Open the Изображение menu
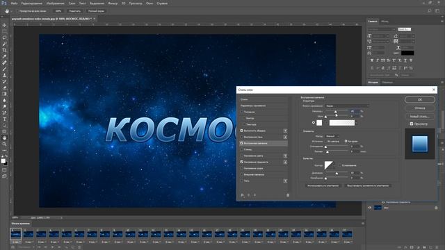 (56, 3)
